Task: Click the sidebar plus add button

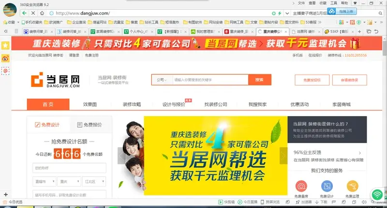Action: point(6,194)
